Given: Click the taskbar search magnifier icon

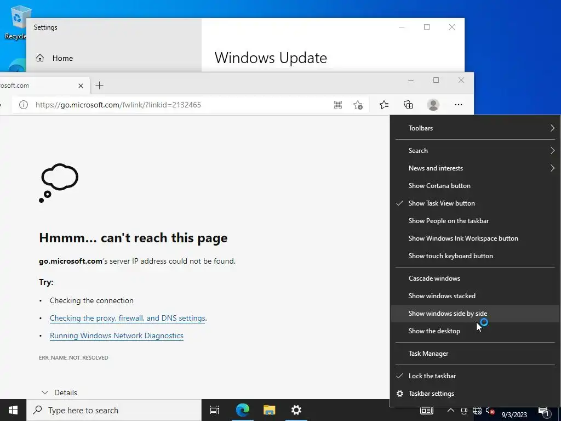Looking at the screenshot, I should click(37, 410).
